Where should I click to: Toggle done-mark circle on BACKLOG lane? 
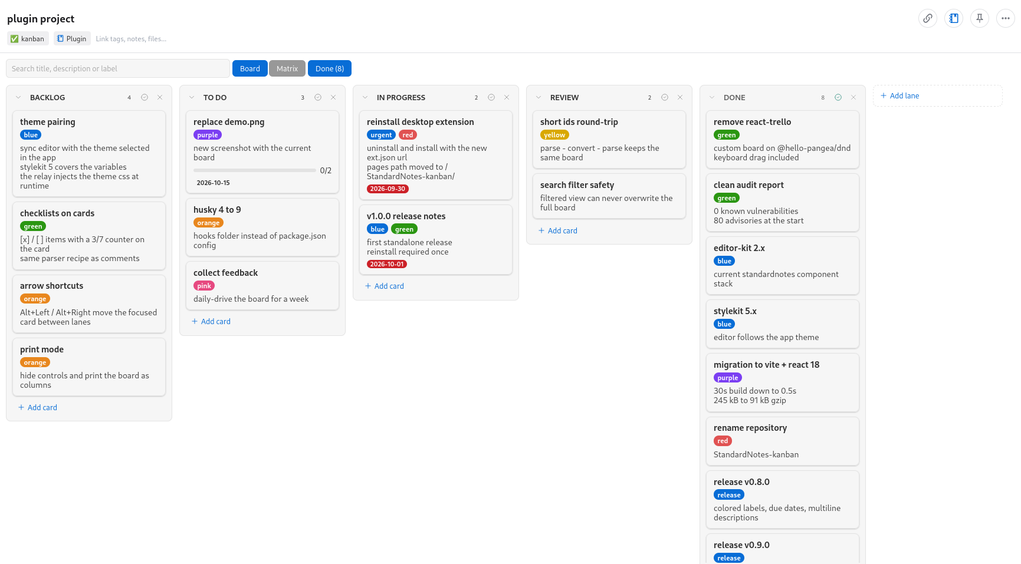click(145, 97)
